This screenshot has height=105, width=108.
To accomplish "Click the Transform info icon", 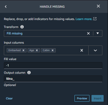I will [x=22, y=27].
